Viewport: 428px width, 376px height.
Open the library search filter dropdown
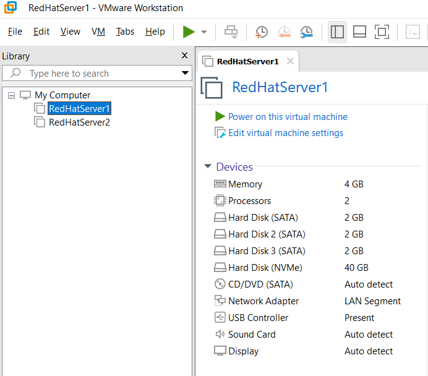(x=185, y=73)
